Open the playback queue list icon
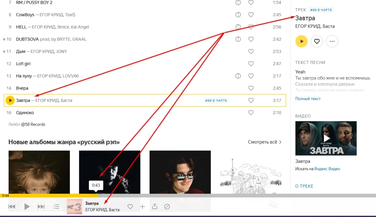Viewport: 376px width, 217px height. click(x=57, y=206)
